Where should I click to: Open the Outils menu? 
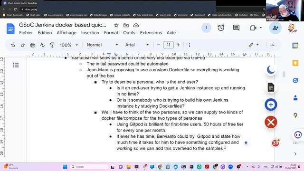pyautogui.click(x=129, y=33)
